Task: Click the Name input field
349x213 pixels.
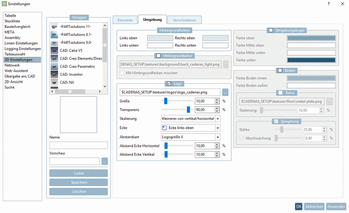Action: (79, 145)
